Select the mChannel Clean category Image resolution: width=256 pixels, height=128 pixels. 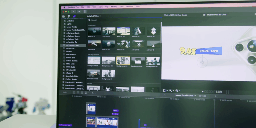[x=73, y=45]
